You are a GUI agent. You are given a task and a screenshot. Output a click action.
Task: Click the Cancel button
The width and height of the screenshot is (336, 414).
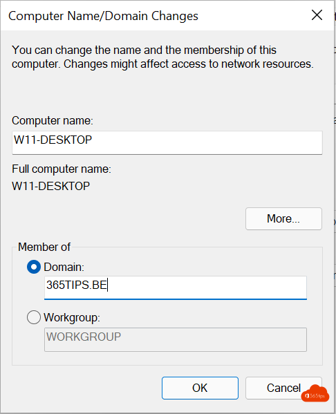pyautogui.click(x=283, y=388)
